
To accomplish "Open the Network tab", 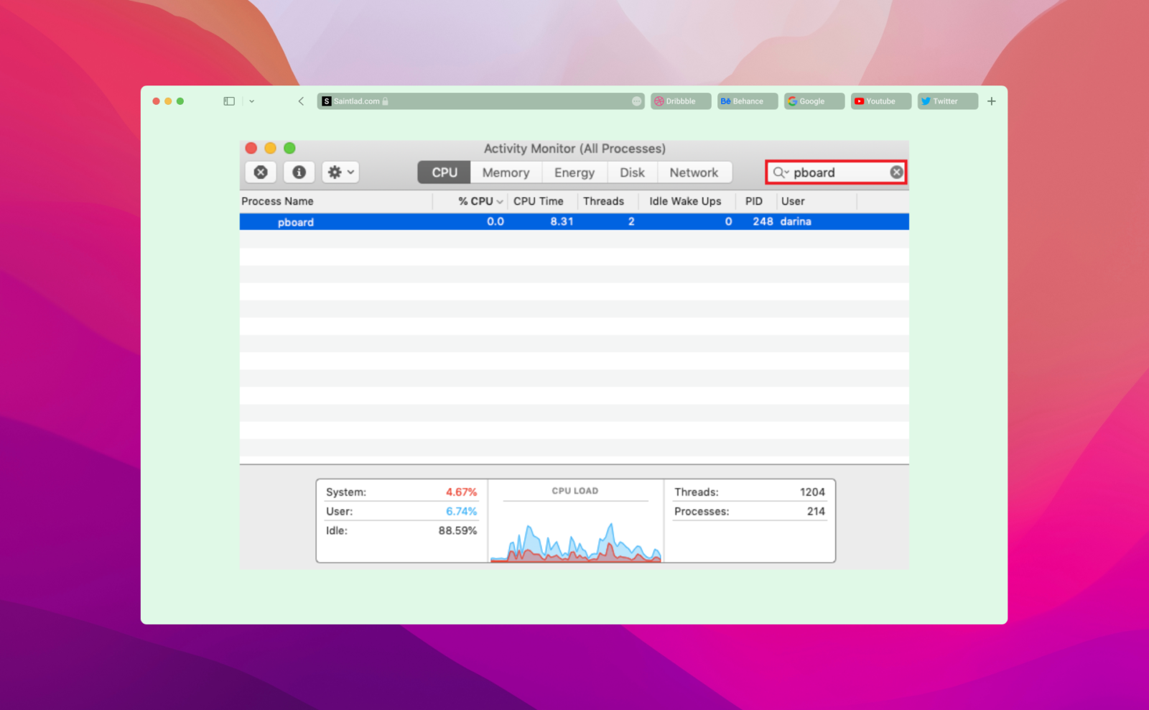I will point(694,172).
